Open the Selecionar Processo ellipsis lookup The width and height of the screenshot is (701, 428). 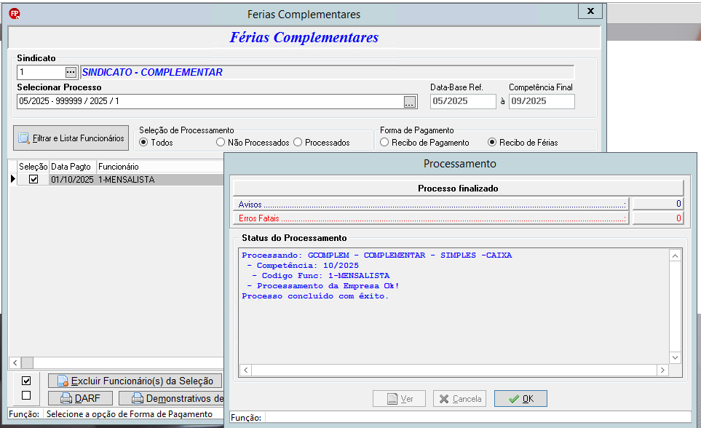[410, 101]
